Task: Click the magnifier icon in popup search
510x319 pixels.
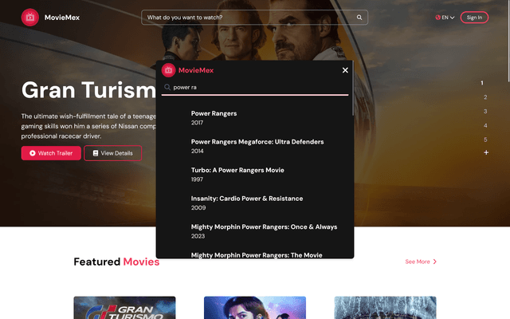Action: [x=167, y=87]
